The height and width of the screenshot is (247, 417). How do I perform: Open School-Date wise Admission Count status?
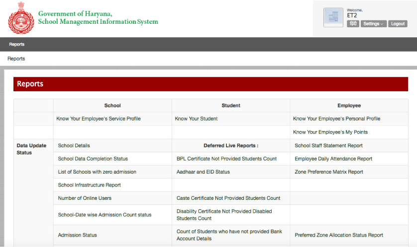pyautogui.click(x=104, y=215)
